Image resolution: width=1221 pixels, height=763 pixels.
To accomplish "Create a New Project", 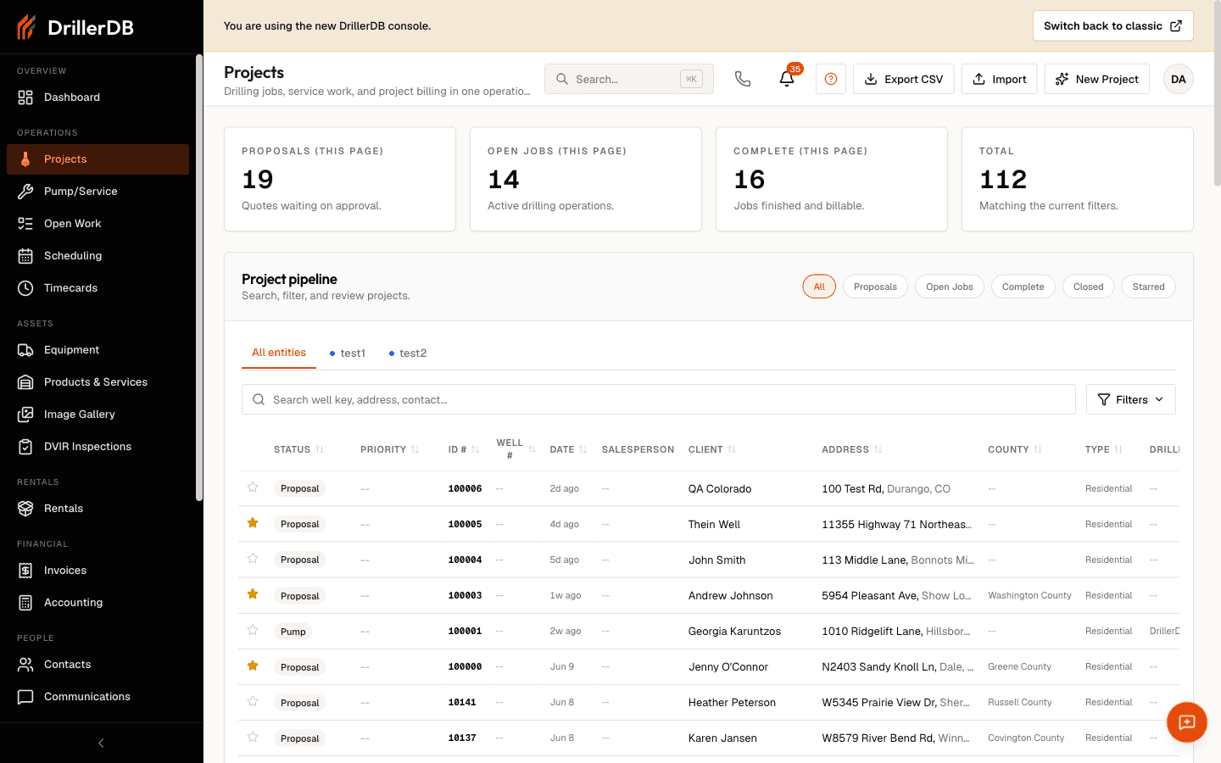I will [x=1097, y=79].
